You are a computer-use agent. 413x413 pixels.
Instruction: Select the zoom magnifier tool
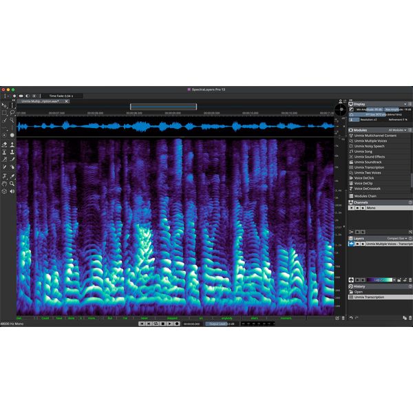pos(12,184)
